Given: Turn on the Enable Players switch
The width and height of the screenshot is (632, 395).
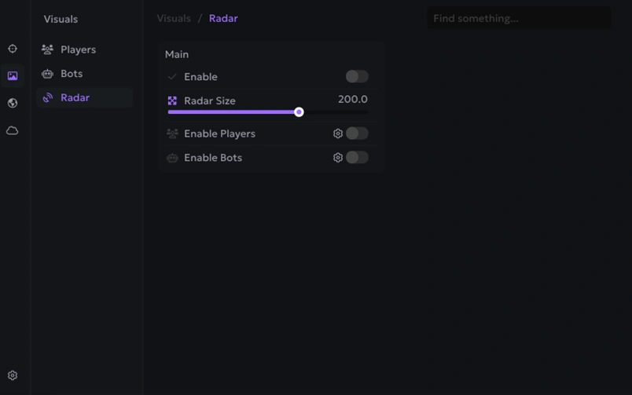Looking at the screenshot, I should (357, 133).
